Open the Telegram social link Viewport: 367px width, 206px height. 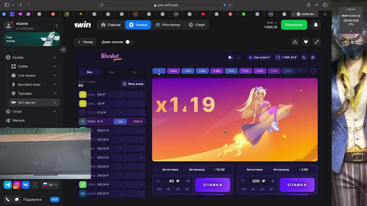click(8, 185)
